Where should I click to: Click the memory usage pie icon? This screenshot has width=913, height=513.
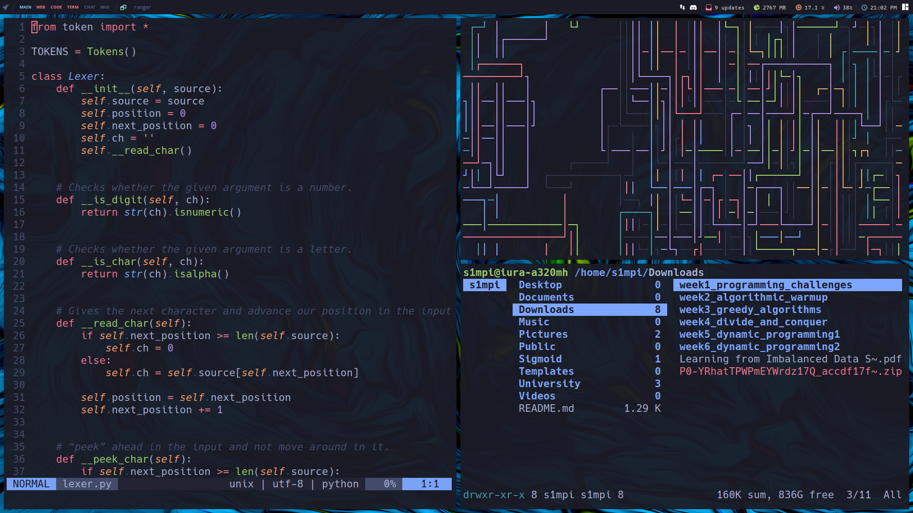[757, 7]
